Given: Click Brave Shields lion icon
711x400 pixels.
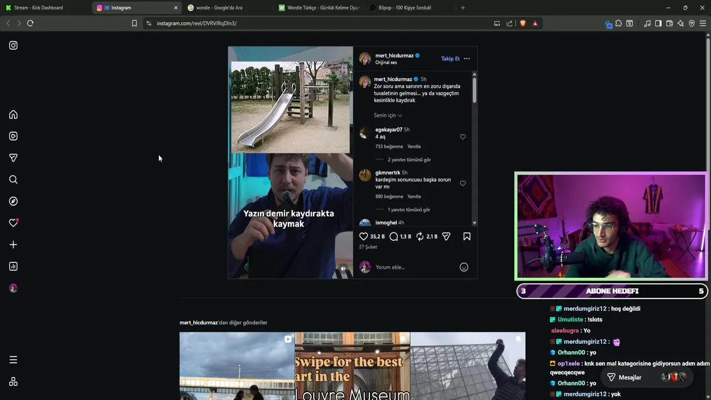Looking at the screenshot, I should tap(523, 23).
